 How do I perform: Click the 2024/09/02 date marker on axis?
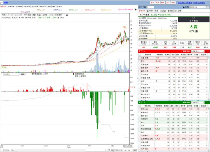coord(128,146)
